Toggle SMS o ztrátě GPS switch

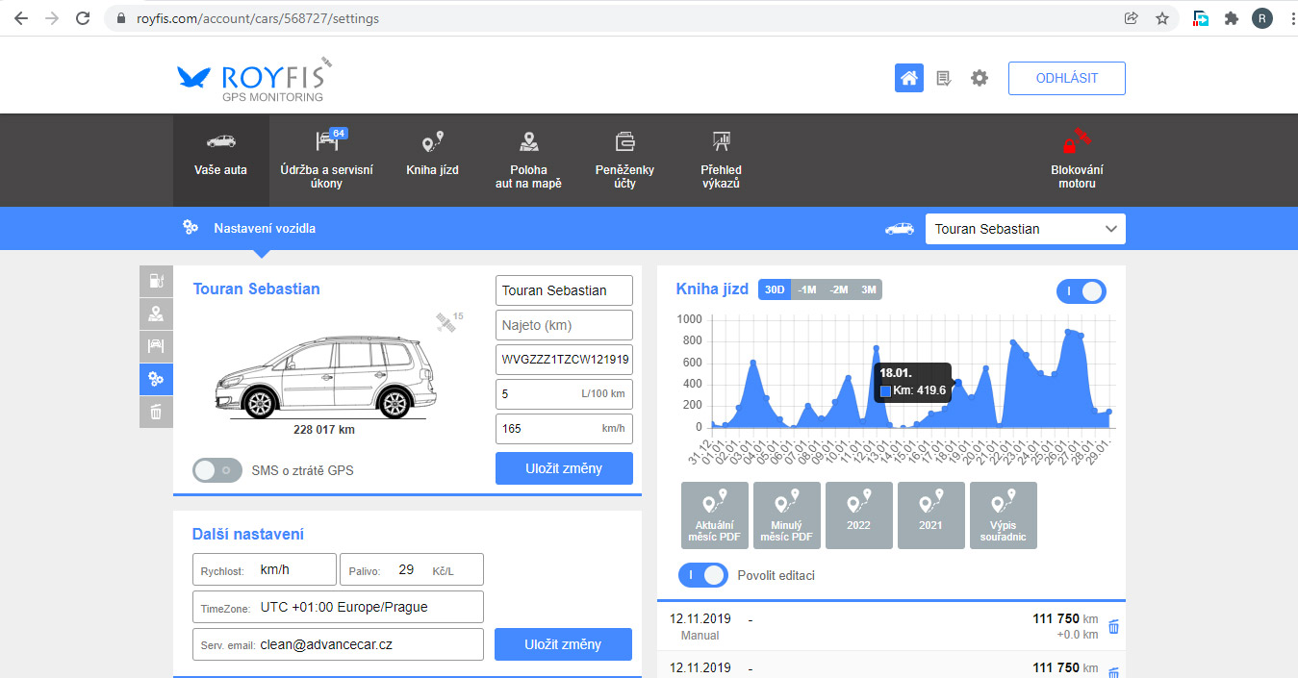(x=217, y=470)
